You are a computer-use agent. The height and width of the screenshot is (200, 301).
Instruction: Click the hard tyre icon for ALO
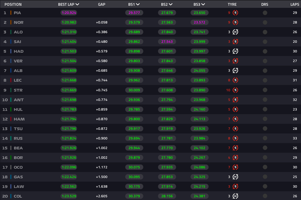point(235,32)
